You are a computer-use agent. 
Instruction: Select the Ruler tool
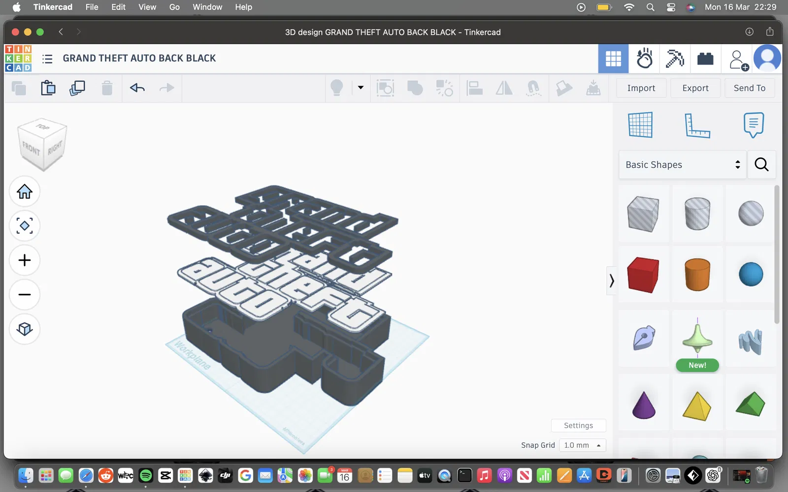(697, 125)
